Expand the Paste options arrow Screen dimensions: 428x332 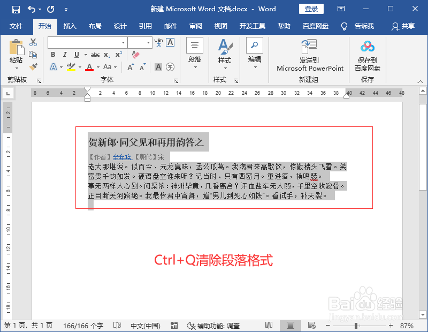[x=17, y=68]
